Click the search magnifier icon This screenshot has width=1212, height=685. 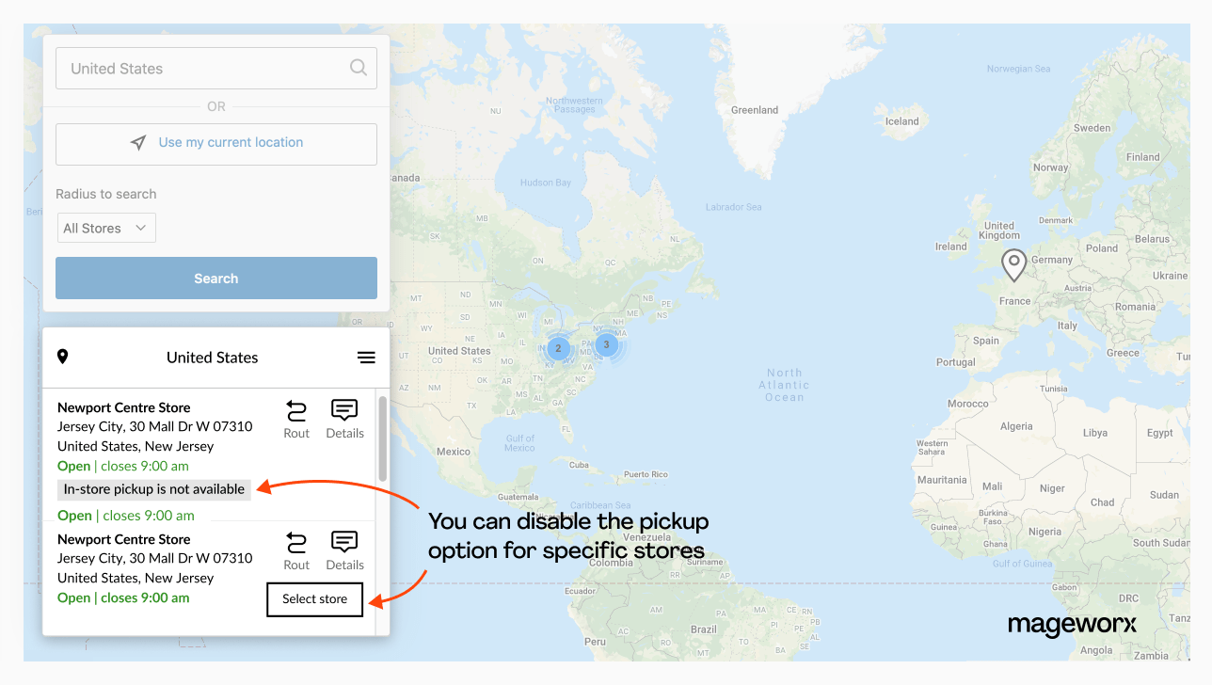point(358,68)
